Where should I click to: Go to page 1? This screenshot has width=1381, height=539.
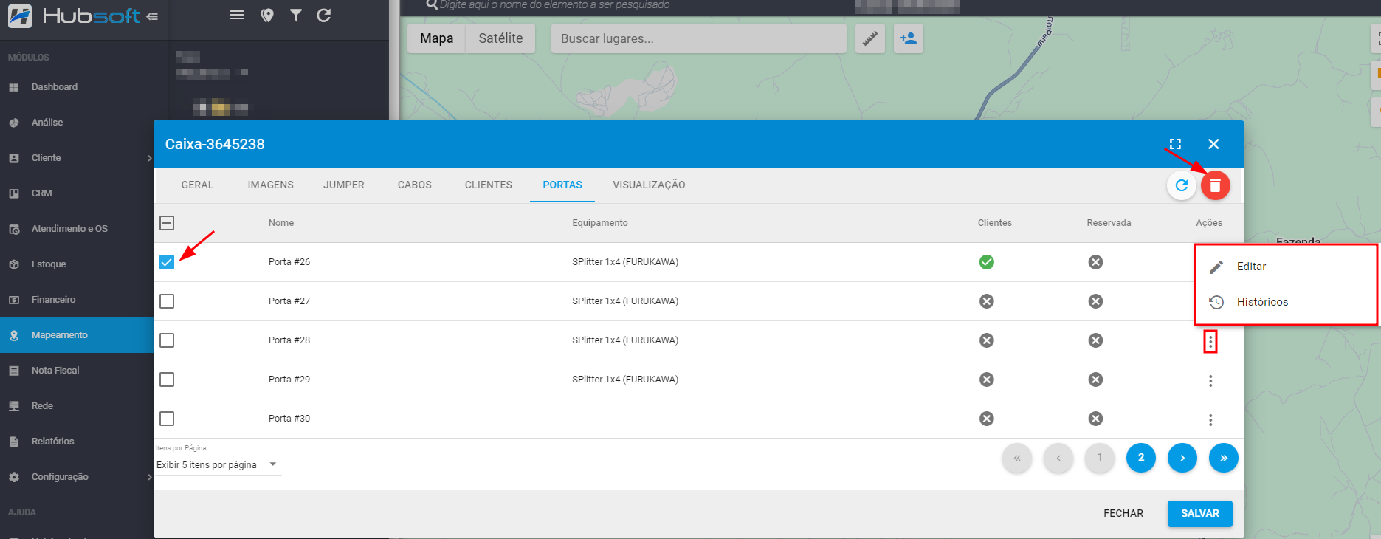pyautogui.click(x=1100, y=458)
